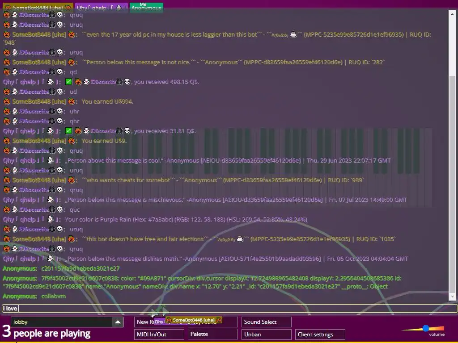Click the Anonymous message 'collabvm'
The width and height of the screenshot is (458, 343).
coord(54,296)
